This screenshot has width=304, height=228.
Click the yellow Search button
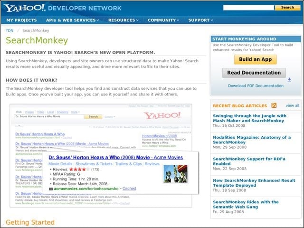(x=287, y=8)
